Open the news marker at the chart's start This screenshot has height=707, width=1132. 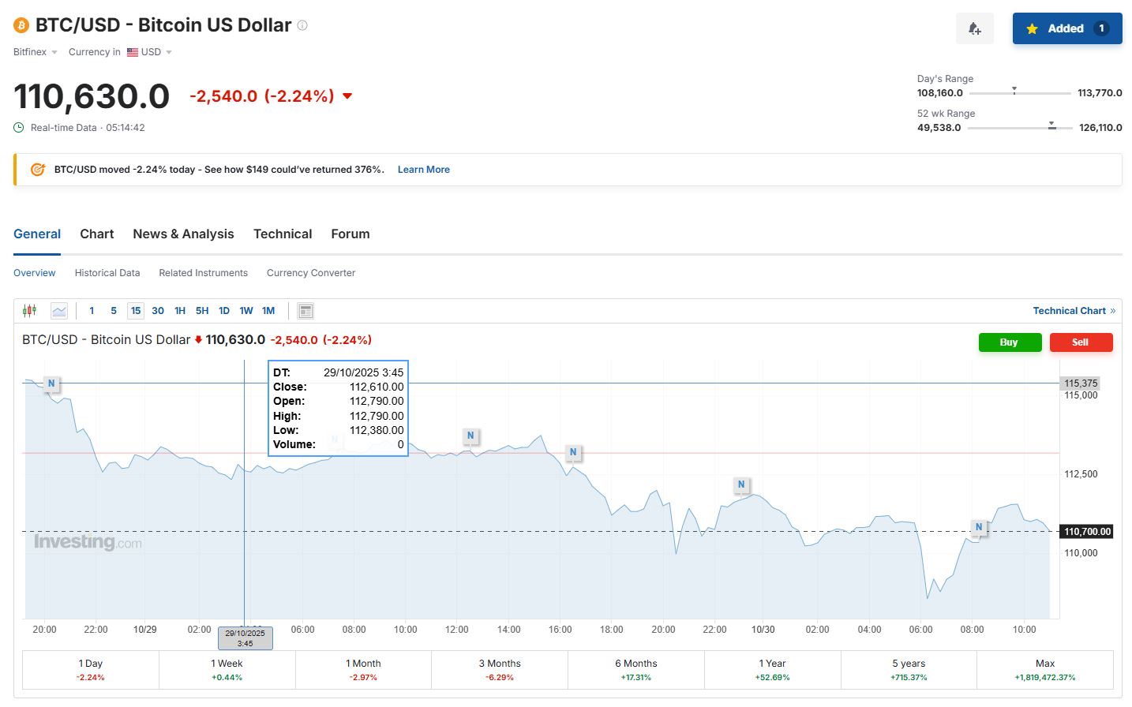[x=51, y=384]
